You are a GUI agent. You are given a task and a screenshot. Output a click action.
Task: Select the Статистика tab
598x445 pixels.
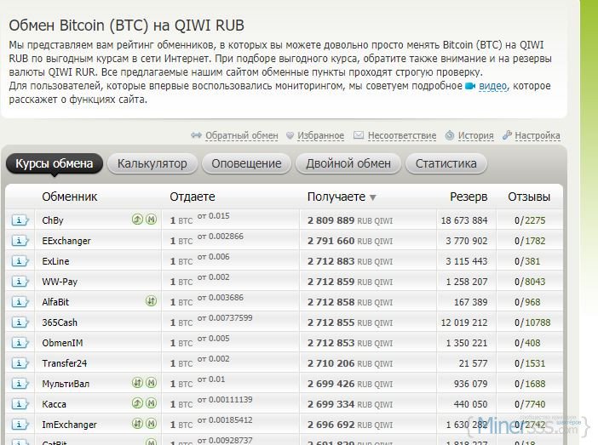pos(446,163)
